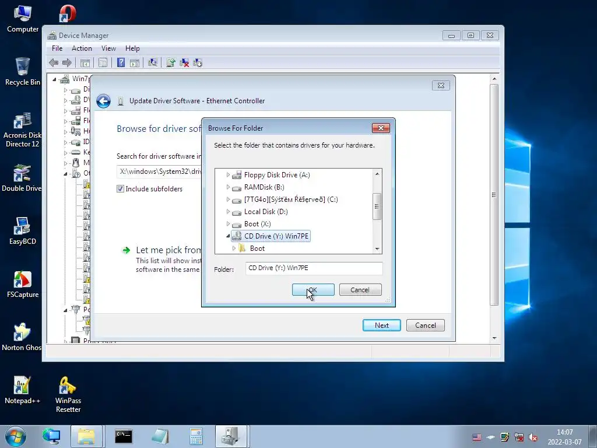The image size is (597, 448).
Task: Click Cancel in Update Driver wizard
Action: 425,325
